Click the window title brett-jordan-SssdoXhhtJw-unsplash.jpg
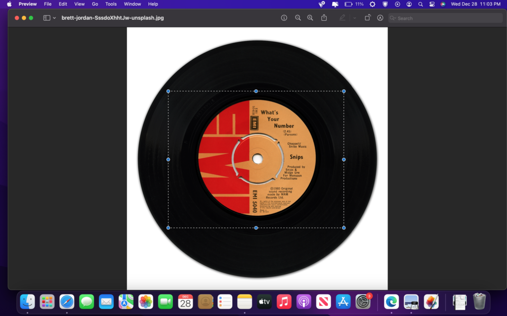 [x=112, y=18]
